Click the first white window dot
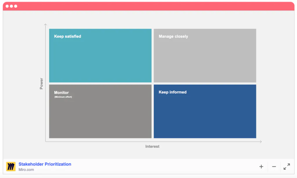The height and width of the screenshot is (178, 297). [x=7, y=6]
